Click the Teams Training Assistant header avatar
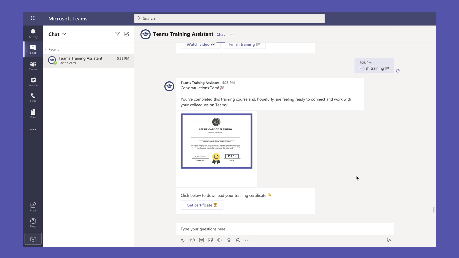 [145, 34]
